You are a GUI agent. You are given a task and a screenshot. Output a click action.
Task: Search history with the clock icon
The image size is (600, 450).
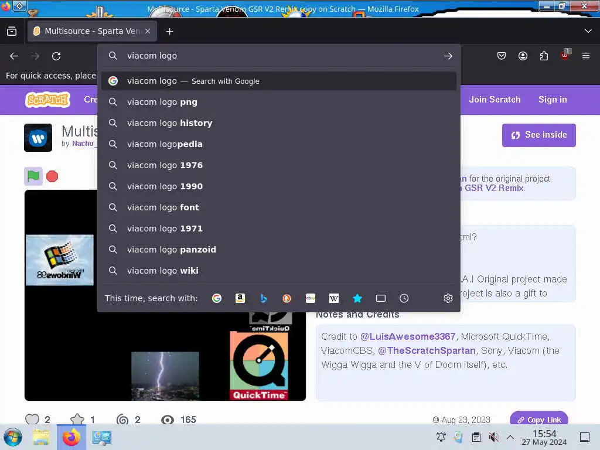click(404, 298)
